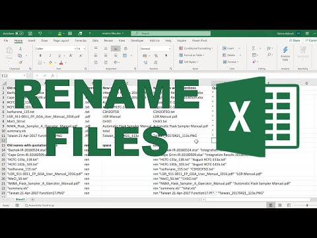Screen dimensions: 317x238
Task: Open Find and Select magnifier
Action: click(269, 55)
